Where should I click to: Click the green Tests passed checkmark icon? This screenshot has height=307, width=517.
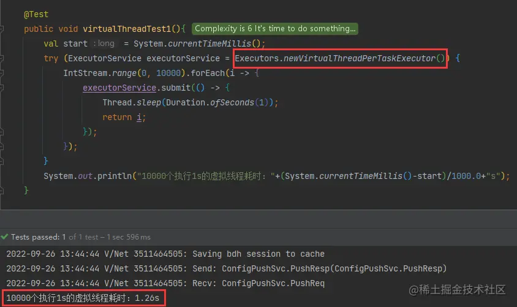[4, 237]
